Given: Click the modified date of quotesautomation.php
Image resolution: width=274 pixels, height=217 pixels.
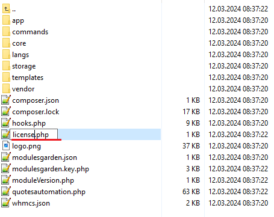Looking at the screenshot, I should [238, 191].
